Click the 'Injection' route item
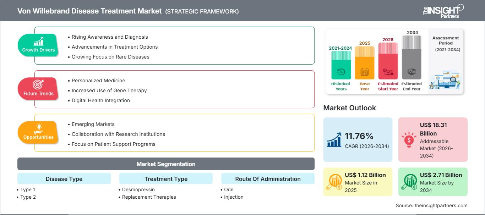The width and height of the screenshot is (485, 215). coord(234,197)
